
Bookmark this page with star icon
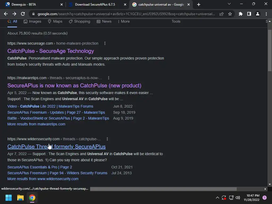pos(230,14)
